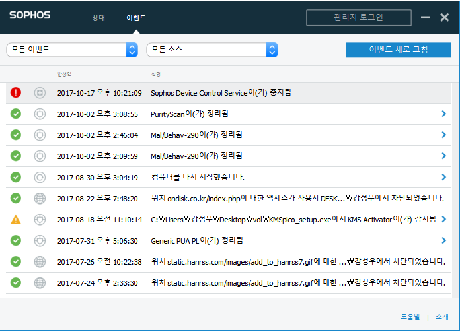Expand details arrow for computer restart event
The image size is (460, 332).
(444, 177)
